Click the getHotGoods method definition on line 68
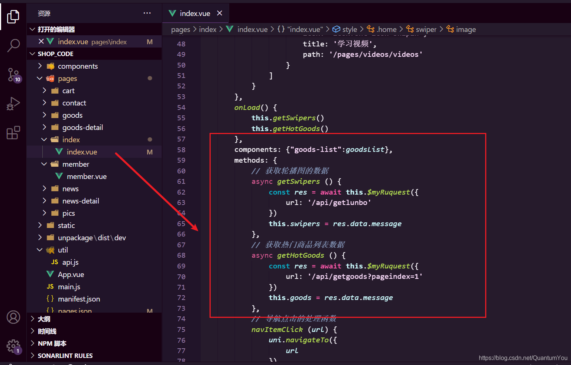The image size is (571, 365). click(301, 255)
